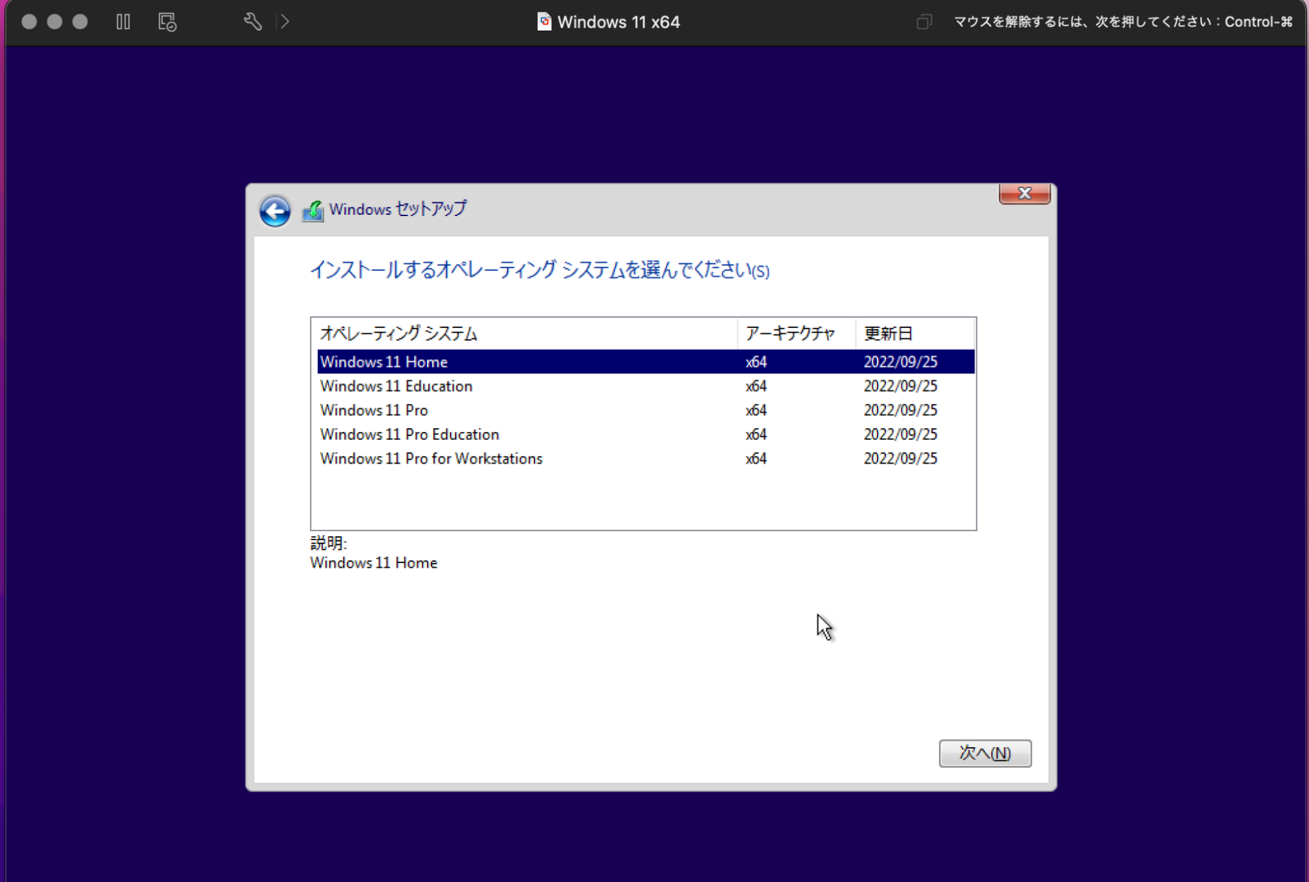The image size is (1309, 882).
Task: Click the 次へ(N) button to continue
Action: pyautogui.click(x=985, y=753)
